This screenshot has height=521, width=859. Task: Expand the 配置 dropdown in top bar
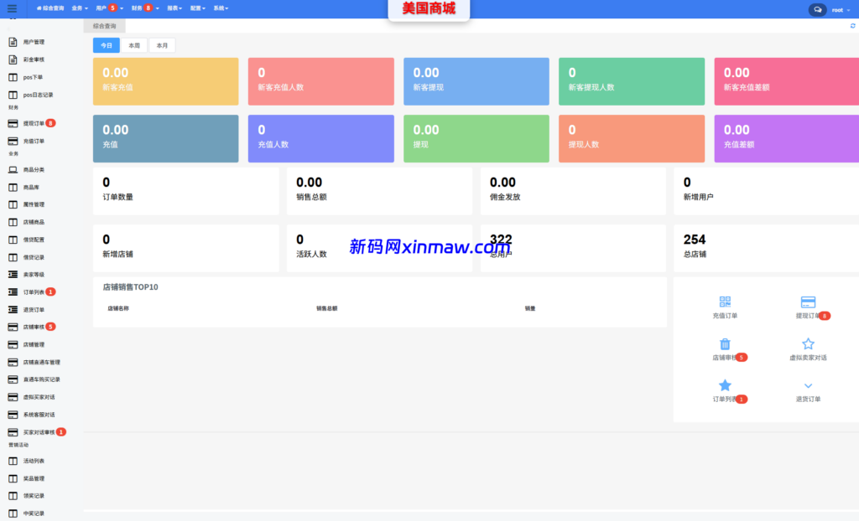point(198,8)
